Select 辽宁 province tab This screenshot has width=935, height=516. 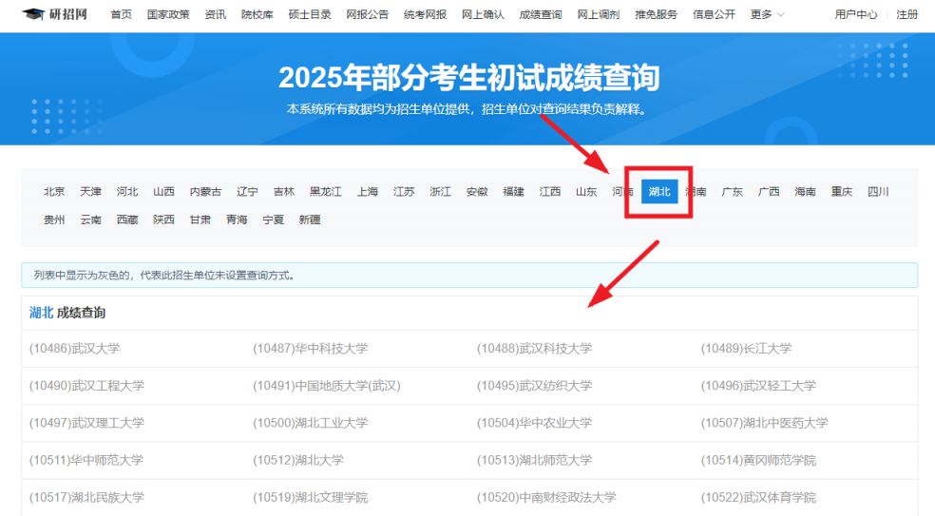pyautogui.click(x=247, y=192)
